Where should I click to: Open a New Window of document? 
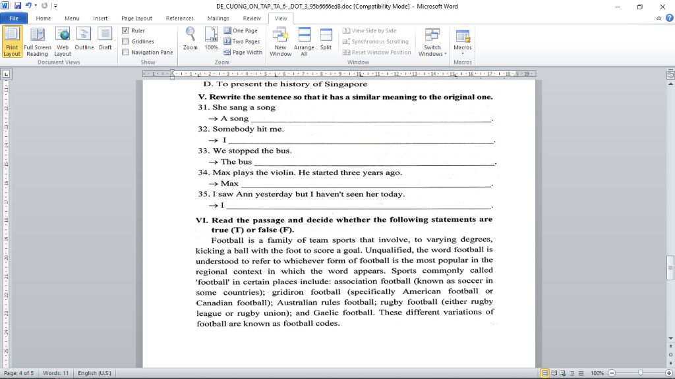[x=281, y=41]
